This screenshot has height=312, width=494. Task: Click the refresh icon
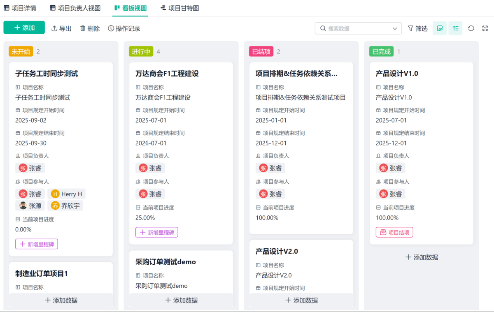(x=471, y=28)
